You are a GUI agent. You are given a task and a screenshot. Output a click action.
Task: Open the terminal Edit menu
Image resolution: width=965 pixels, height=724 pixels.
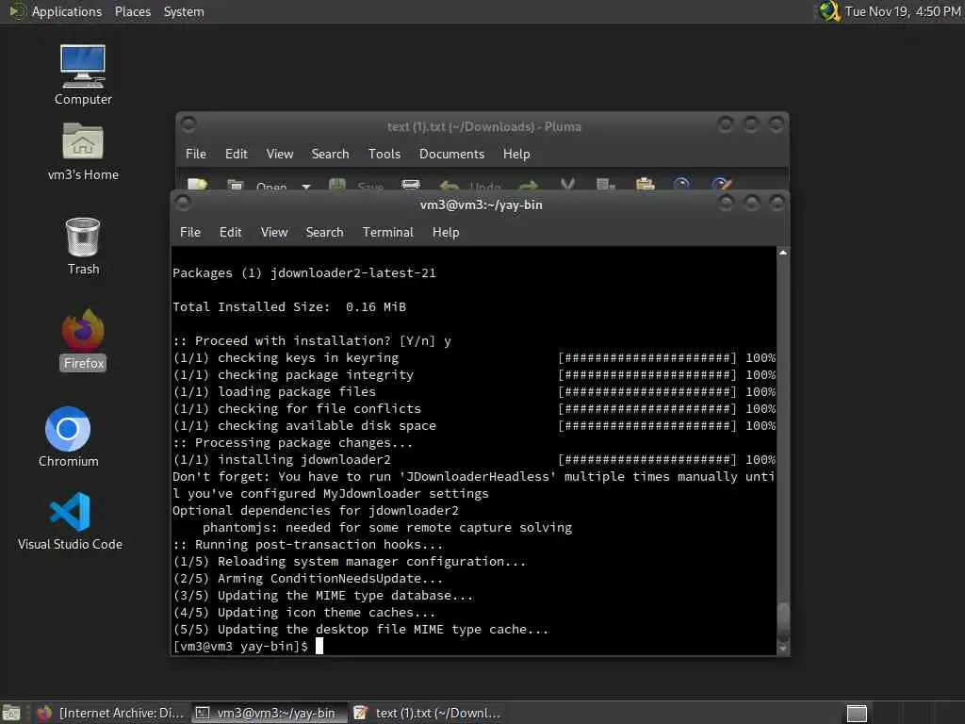pos(230,232)
